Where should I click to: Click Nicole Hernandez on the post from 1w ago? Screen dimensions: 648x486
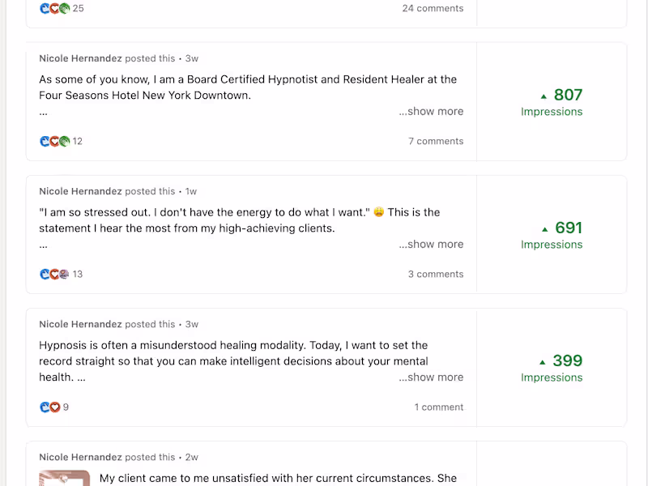[x=80, y=191]
